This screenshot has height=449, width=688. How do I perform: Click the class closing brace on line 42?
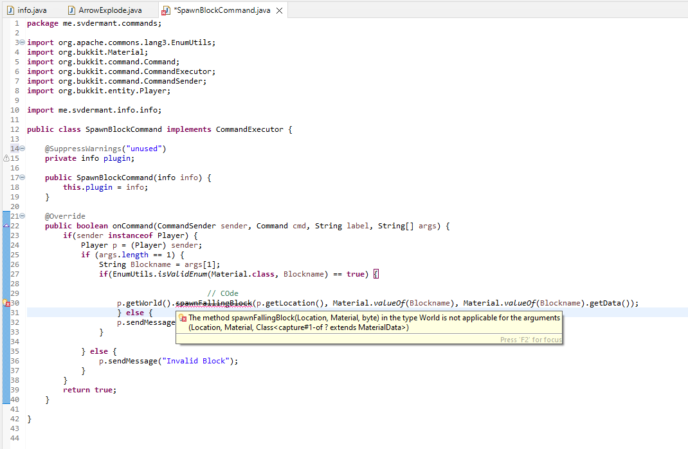(x=30, y=419)
